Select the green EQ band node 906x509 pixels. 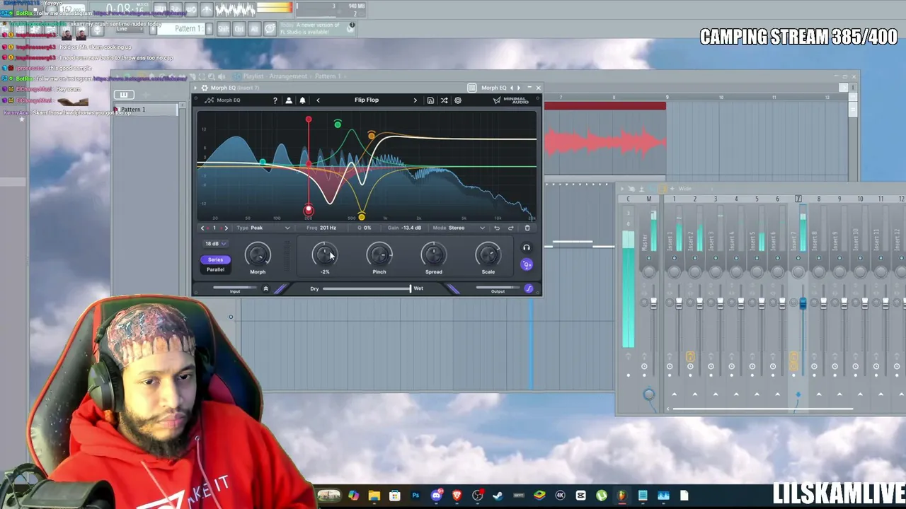tap(338, 124)
